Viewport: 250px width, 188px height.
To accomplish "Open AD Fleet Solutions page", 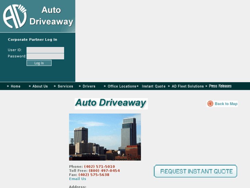I will (x=188, y=86).
